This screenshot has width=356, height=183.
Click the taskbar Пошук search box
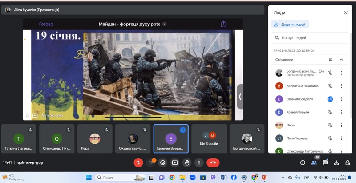point(120,177)
